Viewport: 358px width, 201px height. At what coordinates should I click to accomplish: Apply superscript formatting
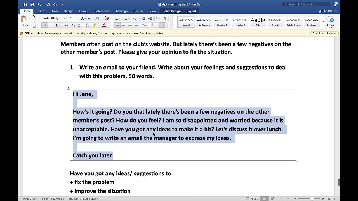79,25
